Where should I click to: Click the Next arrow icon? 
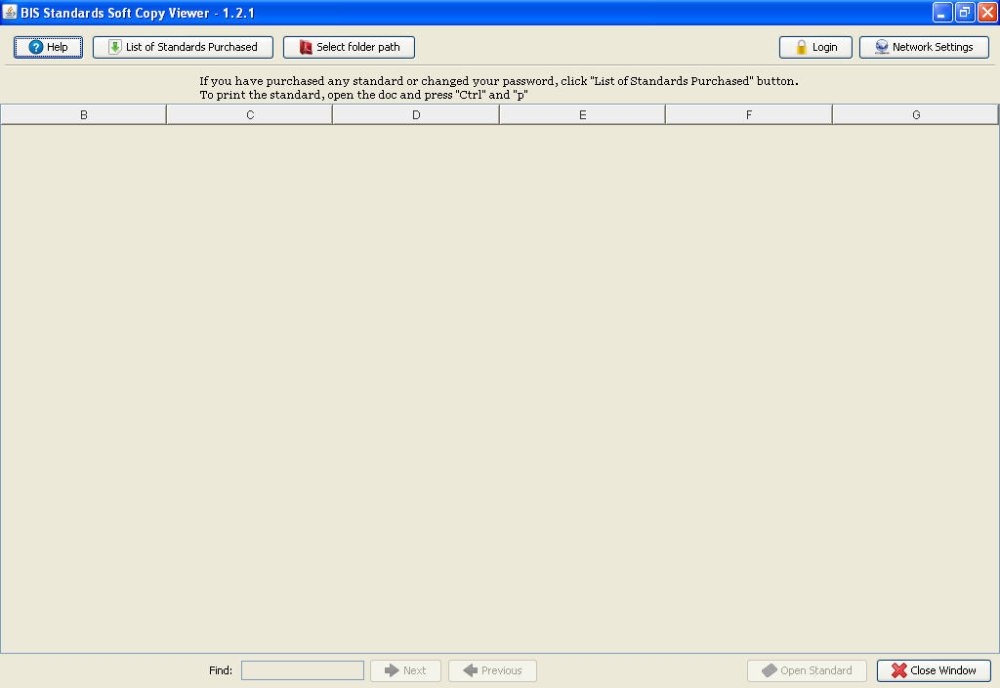391,670
